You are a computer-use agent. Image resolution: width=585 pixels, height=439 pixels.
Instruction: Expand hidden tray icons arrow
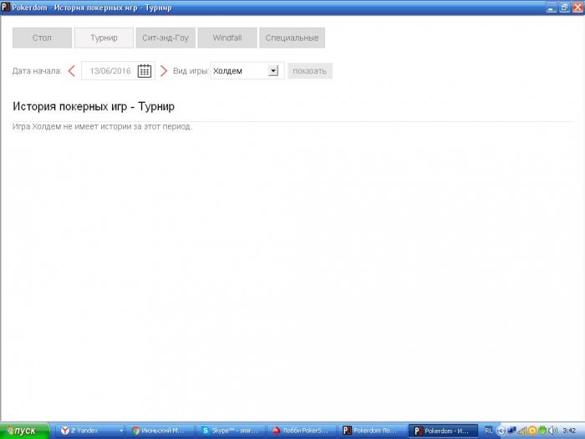pyautogui.click(x=501, y=431)
